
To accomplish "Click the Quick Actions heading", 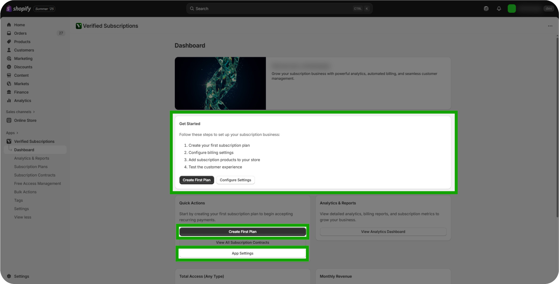I will [x=192, y=203].
